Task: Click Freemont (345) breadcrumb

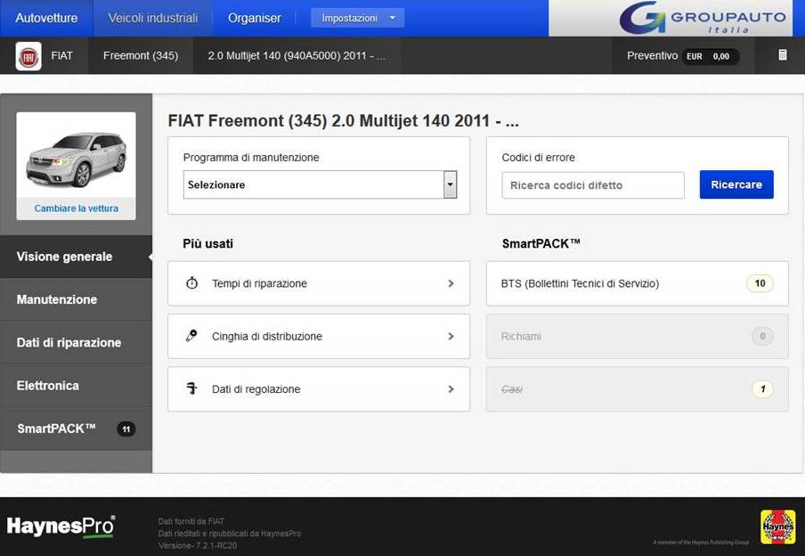Action: tap(141, 55)
